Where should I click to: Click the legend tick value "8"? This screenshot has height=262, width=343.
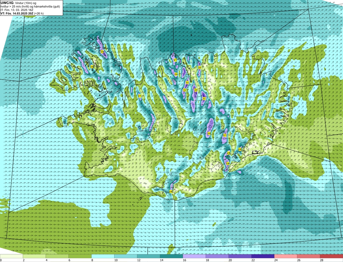coord(92,260)
